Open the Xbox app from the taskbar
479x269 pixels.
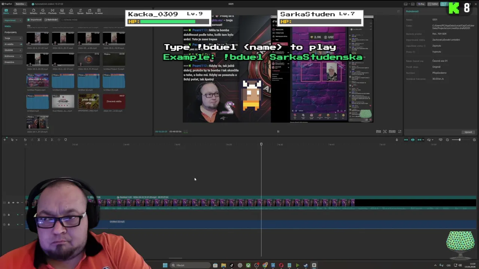click(248, 265)
